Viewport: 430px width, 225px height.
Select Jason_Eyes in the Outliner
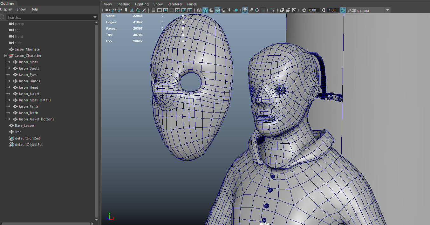pos(27,75)
